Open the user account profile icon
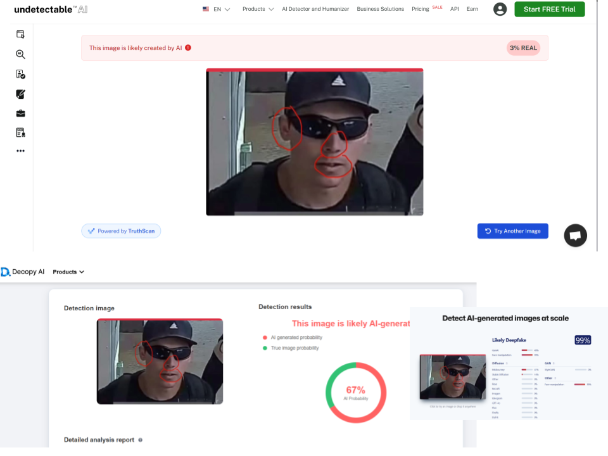The image size is (608, 456). (x=500, y=9)
